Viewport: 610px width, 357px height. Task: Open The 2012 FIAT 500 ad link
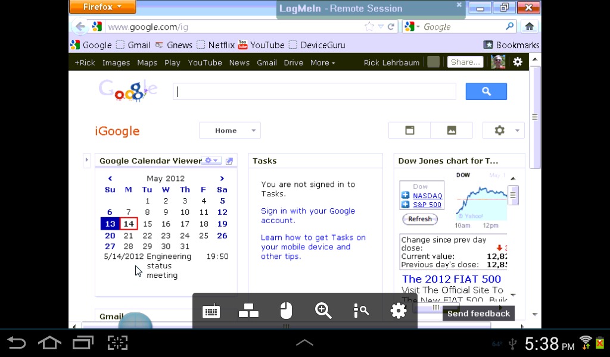452,279
